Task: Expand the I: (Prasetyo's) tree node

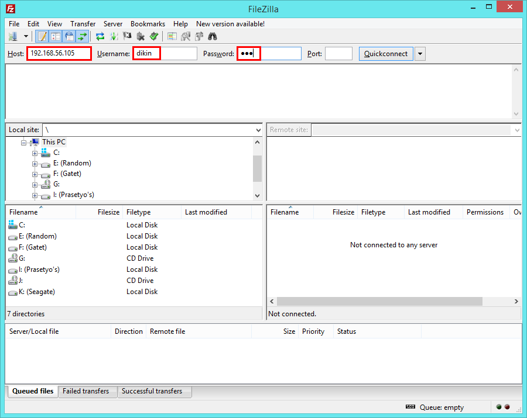Action: [35, 196]
